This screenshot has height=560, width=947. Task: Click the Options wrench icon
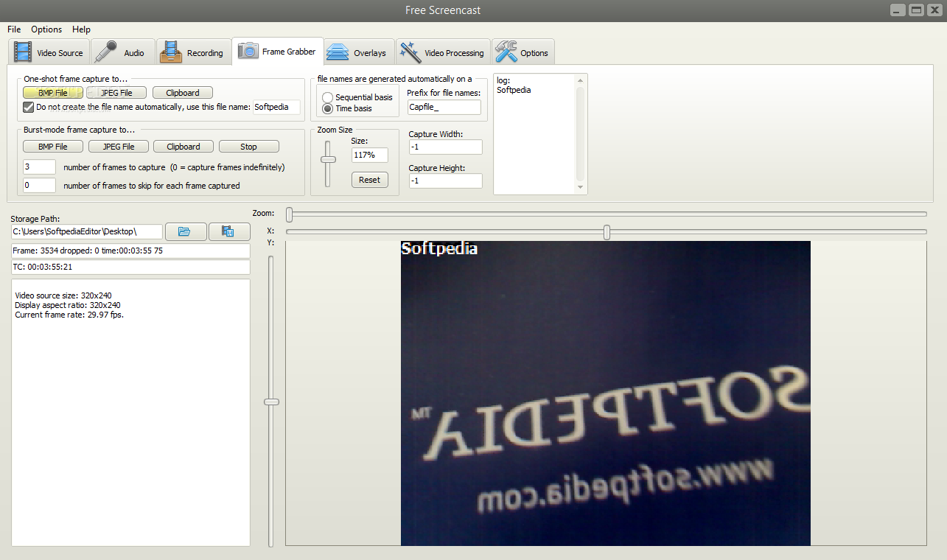tap(506, 52)
